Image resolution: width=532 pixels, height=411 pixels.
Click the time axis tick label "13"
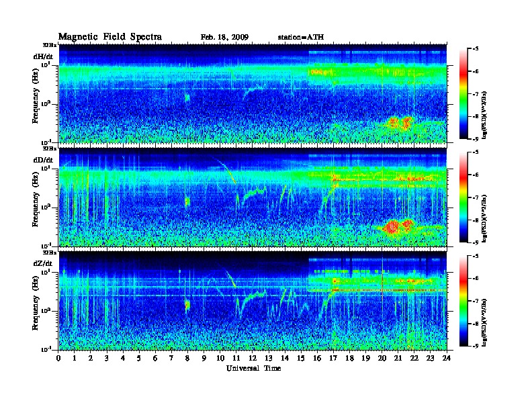coord(269,358)
